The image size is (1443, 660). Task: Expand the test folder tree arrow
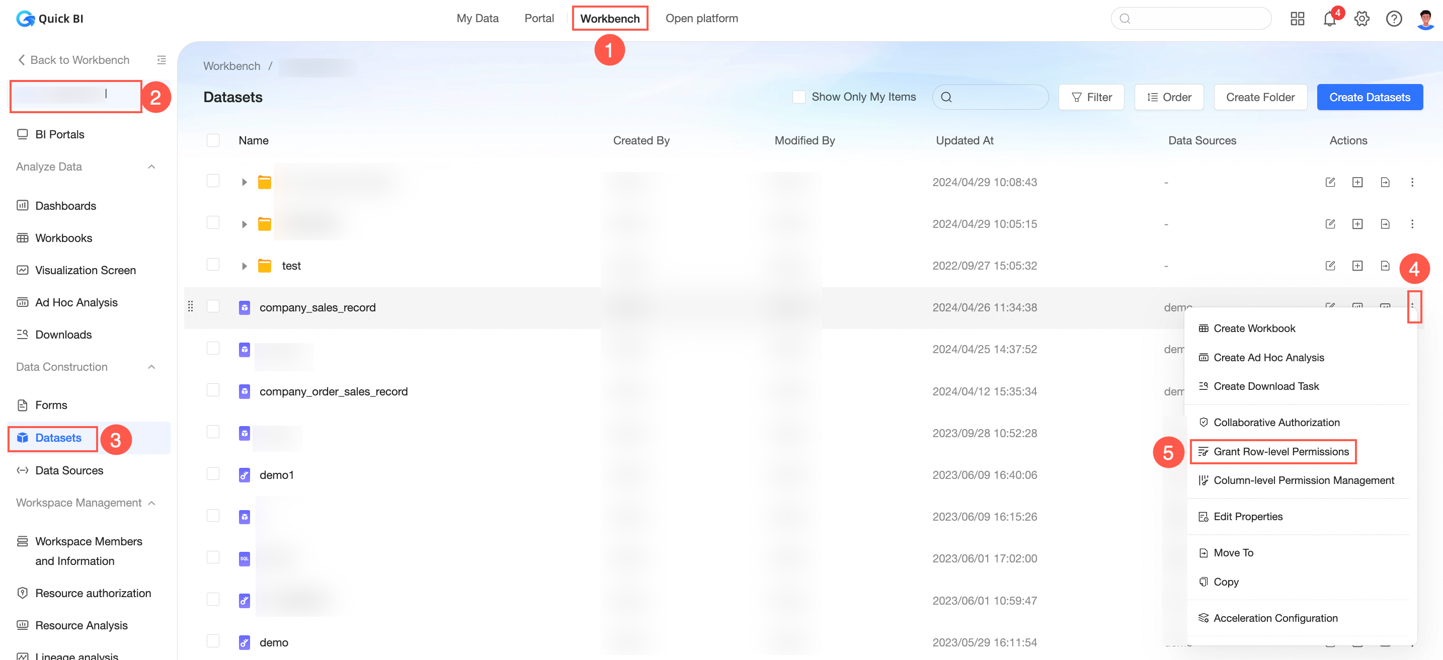tap(244, 266)
